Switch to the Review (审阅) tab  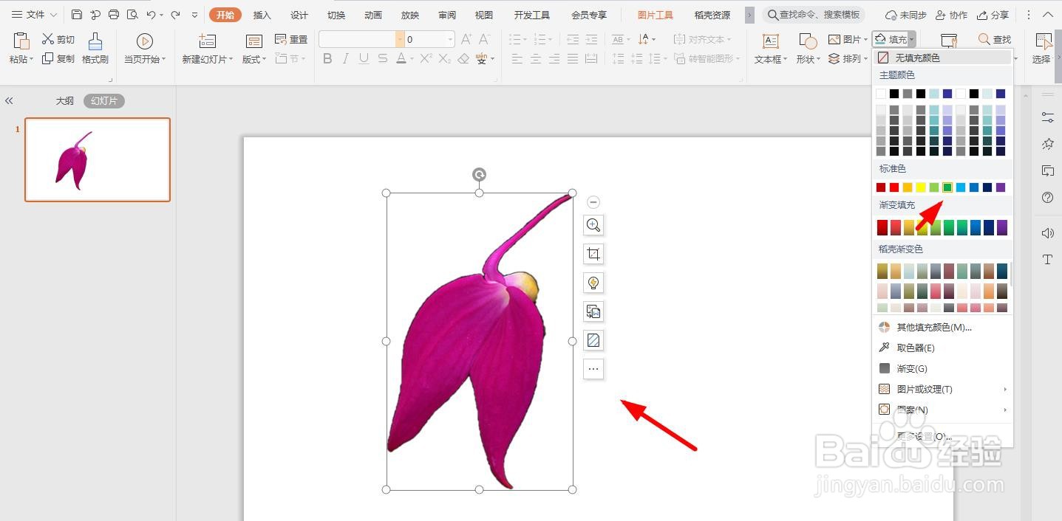(x=447, y=15)
